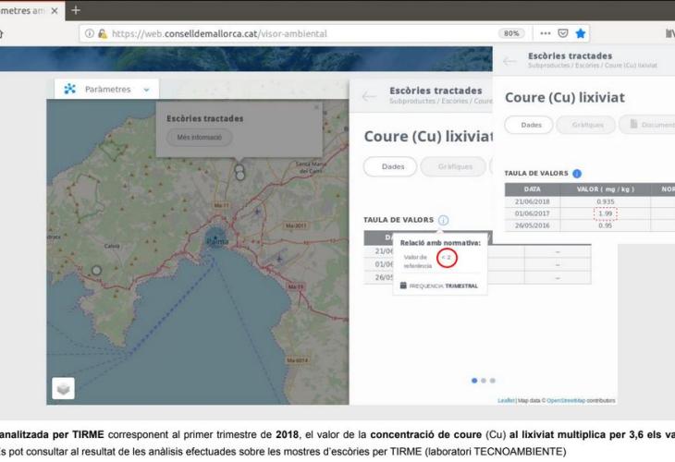Open a new browser tab
The width and height of the screenshot is (675, 462).
(x=75, y=9)
